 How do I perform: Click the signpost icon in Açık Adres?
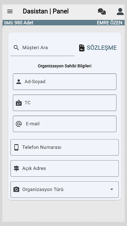point(17,168)
